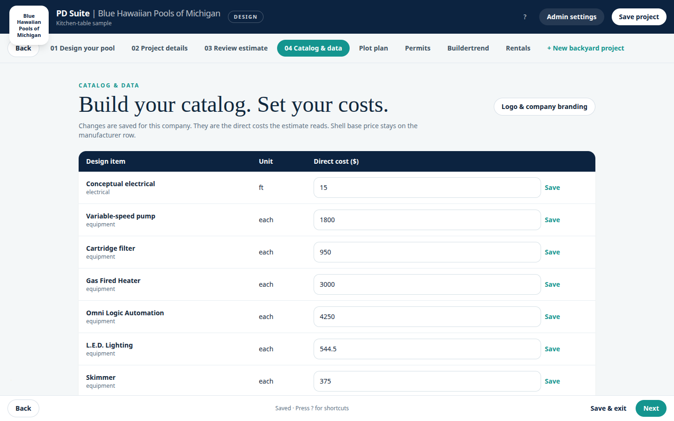
Task: Switch to 03 Review estimate tab
Action: tap(236, 48)
